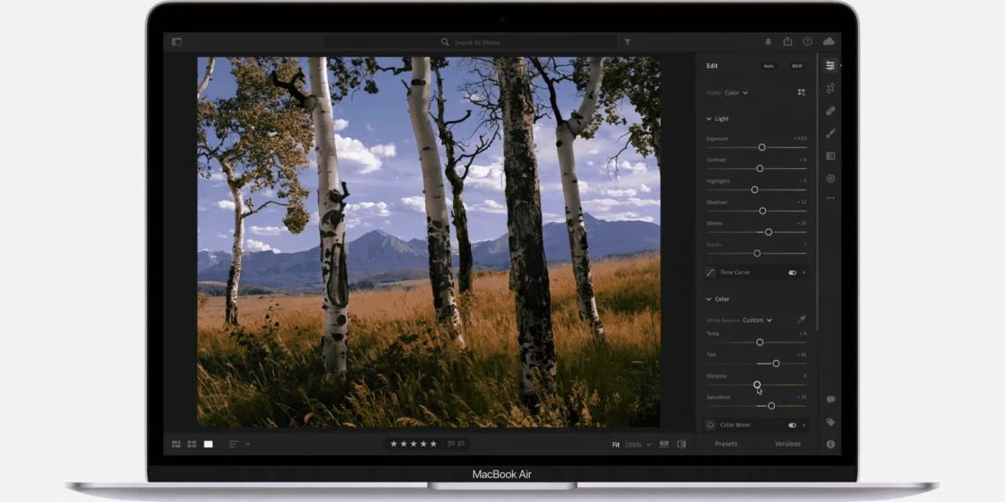This screenshot has height=502, width=1005.
Task: Open the share/export icon
Action: click(x=788, y=41)
